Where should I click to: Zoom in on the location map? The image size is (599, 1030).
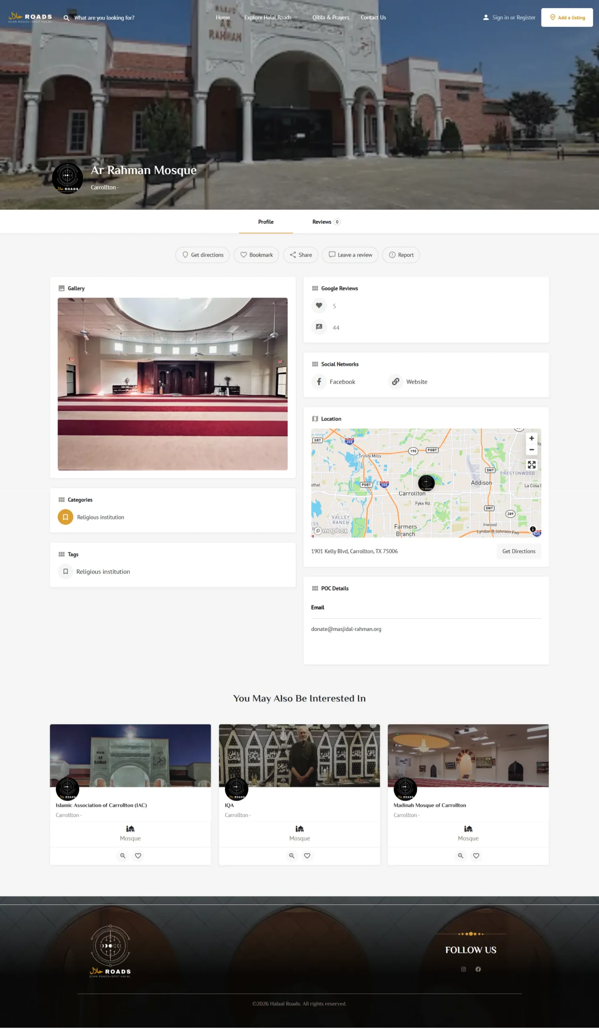pyautogui.click(x=531, y=438)
